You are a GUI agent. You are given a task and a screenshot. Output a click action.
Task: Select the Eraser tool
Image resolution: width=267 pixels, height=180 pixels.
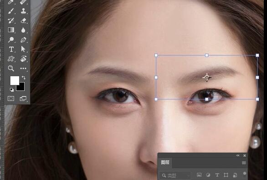click(23, 21)
